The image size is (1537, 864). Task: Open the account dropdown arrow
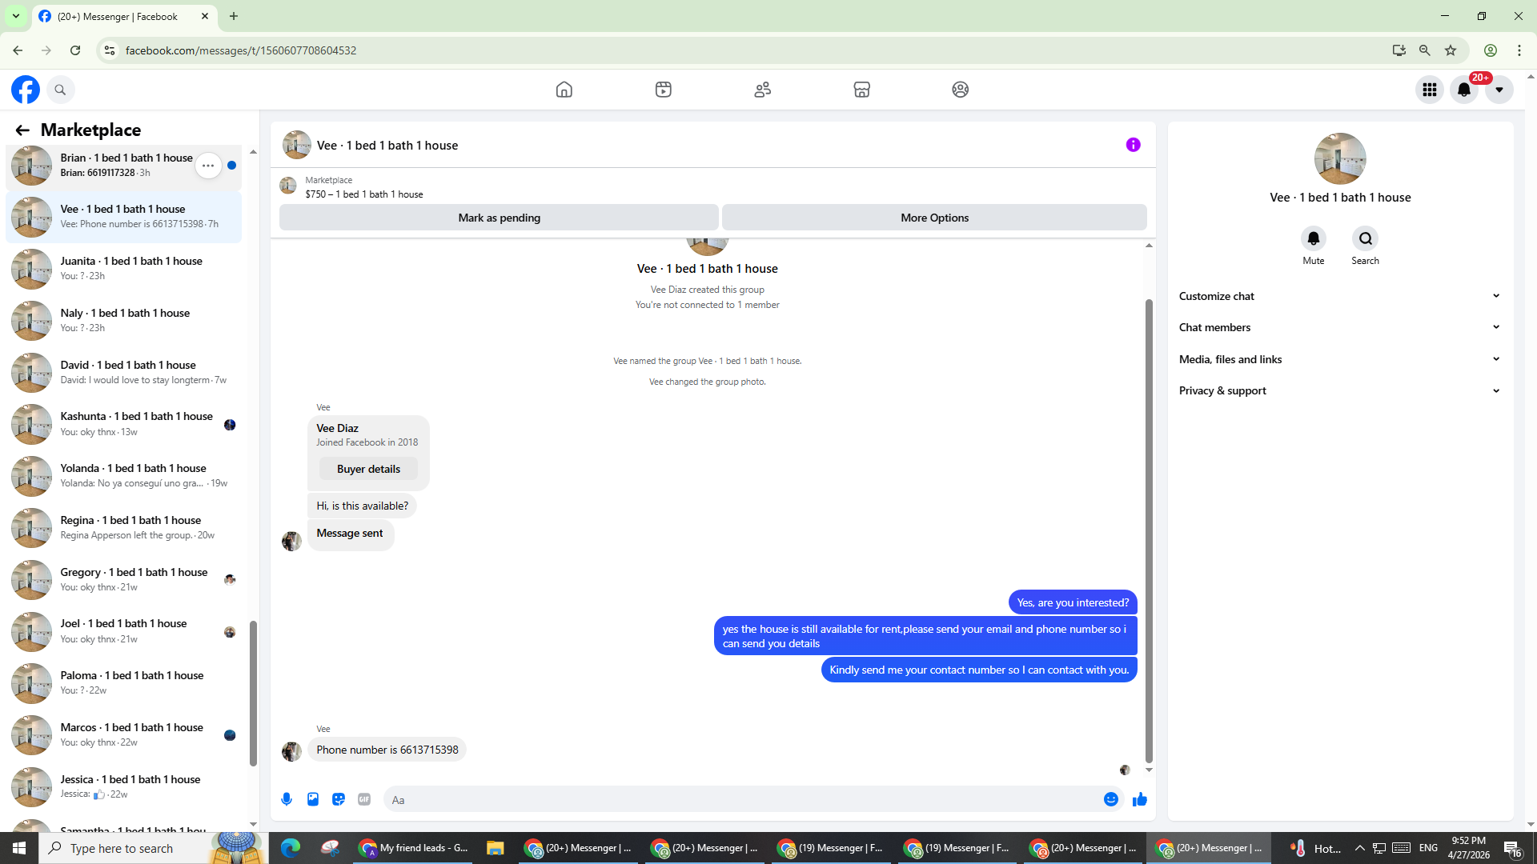point(1499,90)
